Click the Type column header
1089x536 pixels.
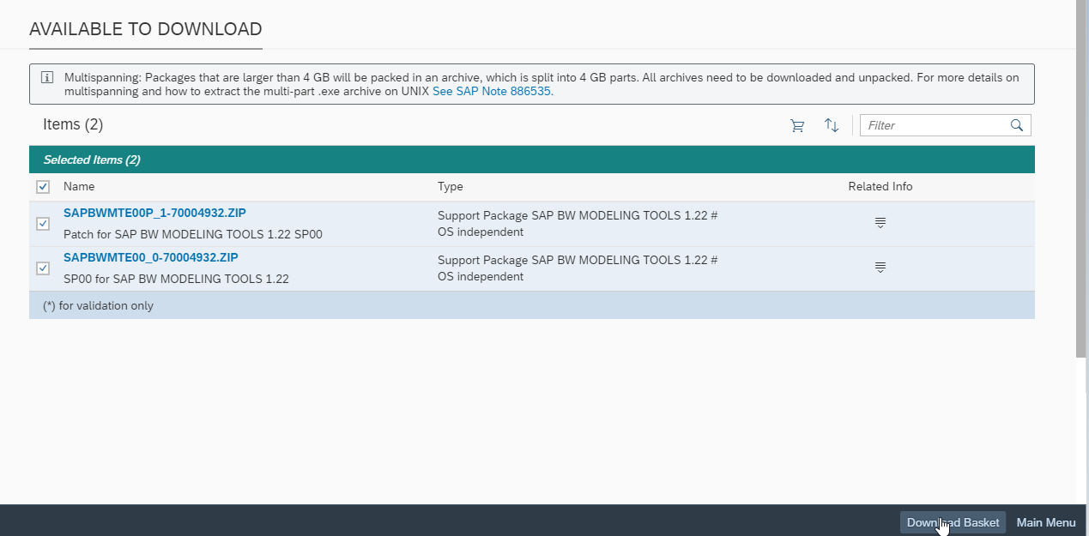[x=450, y=186]
